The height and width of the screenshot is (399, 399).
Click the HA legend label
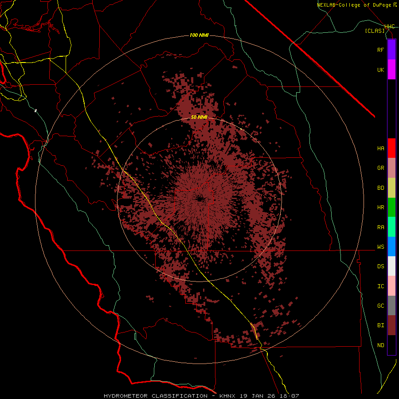coord(380,149)
